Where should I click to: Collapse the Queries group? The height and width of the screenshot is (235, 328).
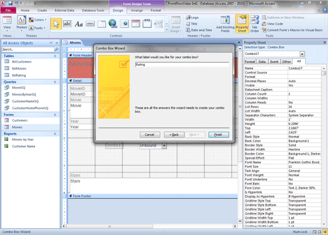pyautogui.click(x=55, y=82)
